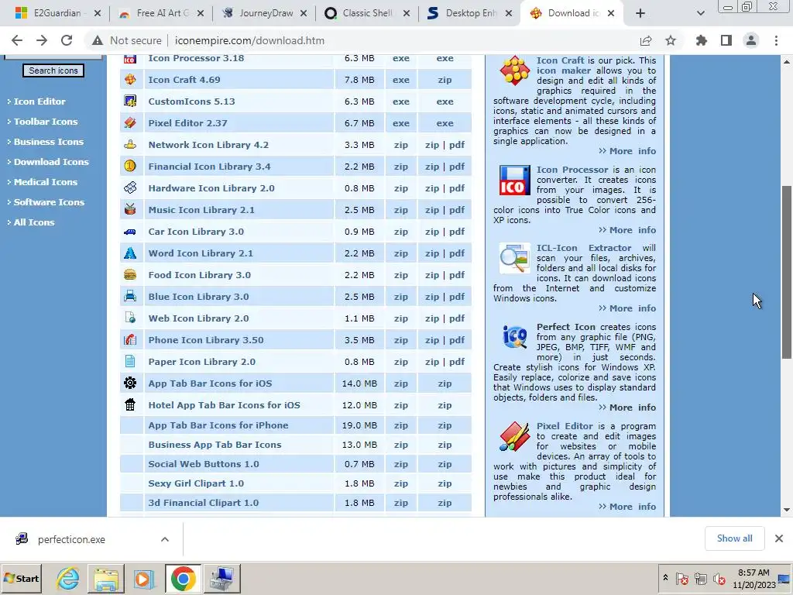Click the Web Icon Library row icon
This screenshot has width=793, height=595.
[x=130, y=318]
